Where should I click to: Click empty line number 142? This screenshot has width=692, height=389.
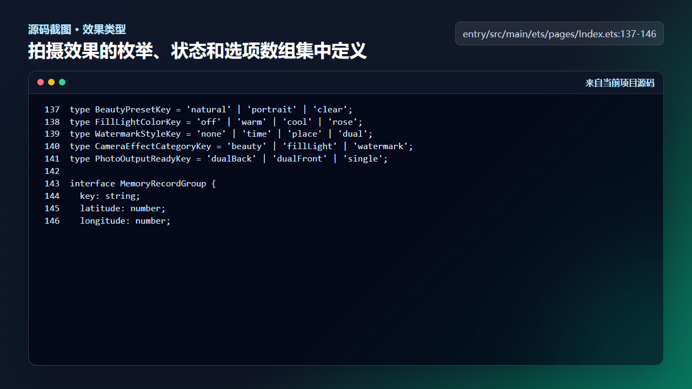[x=52, y=171]
